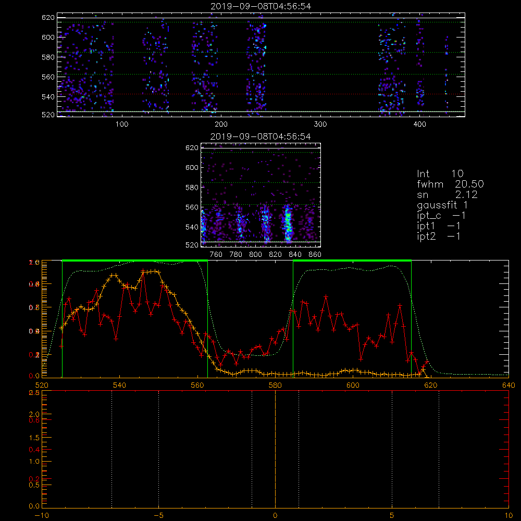Viewport: 521px width, 521px height.
Task: Click x-axis label 10 on bottom plot
Action: coord(508,516)
